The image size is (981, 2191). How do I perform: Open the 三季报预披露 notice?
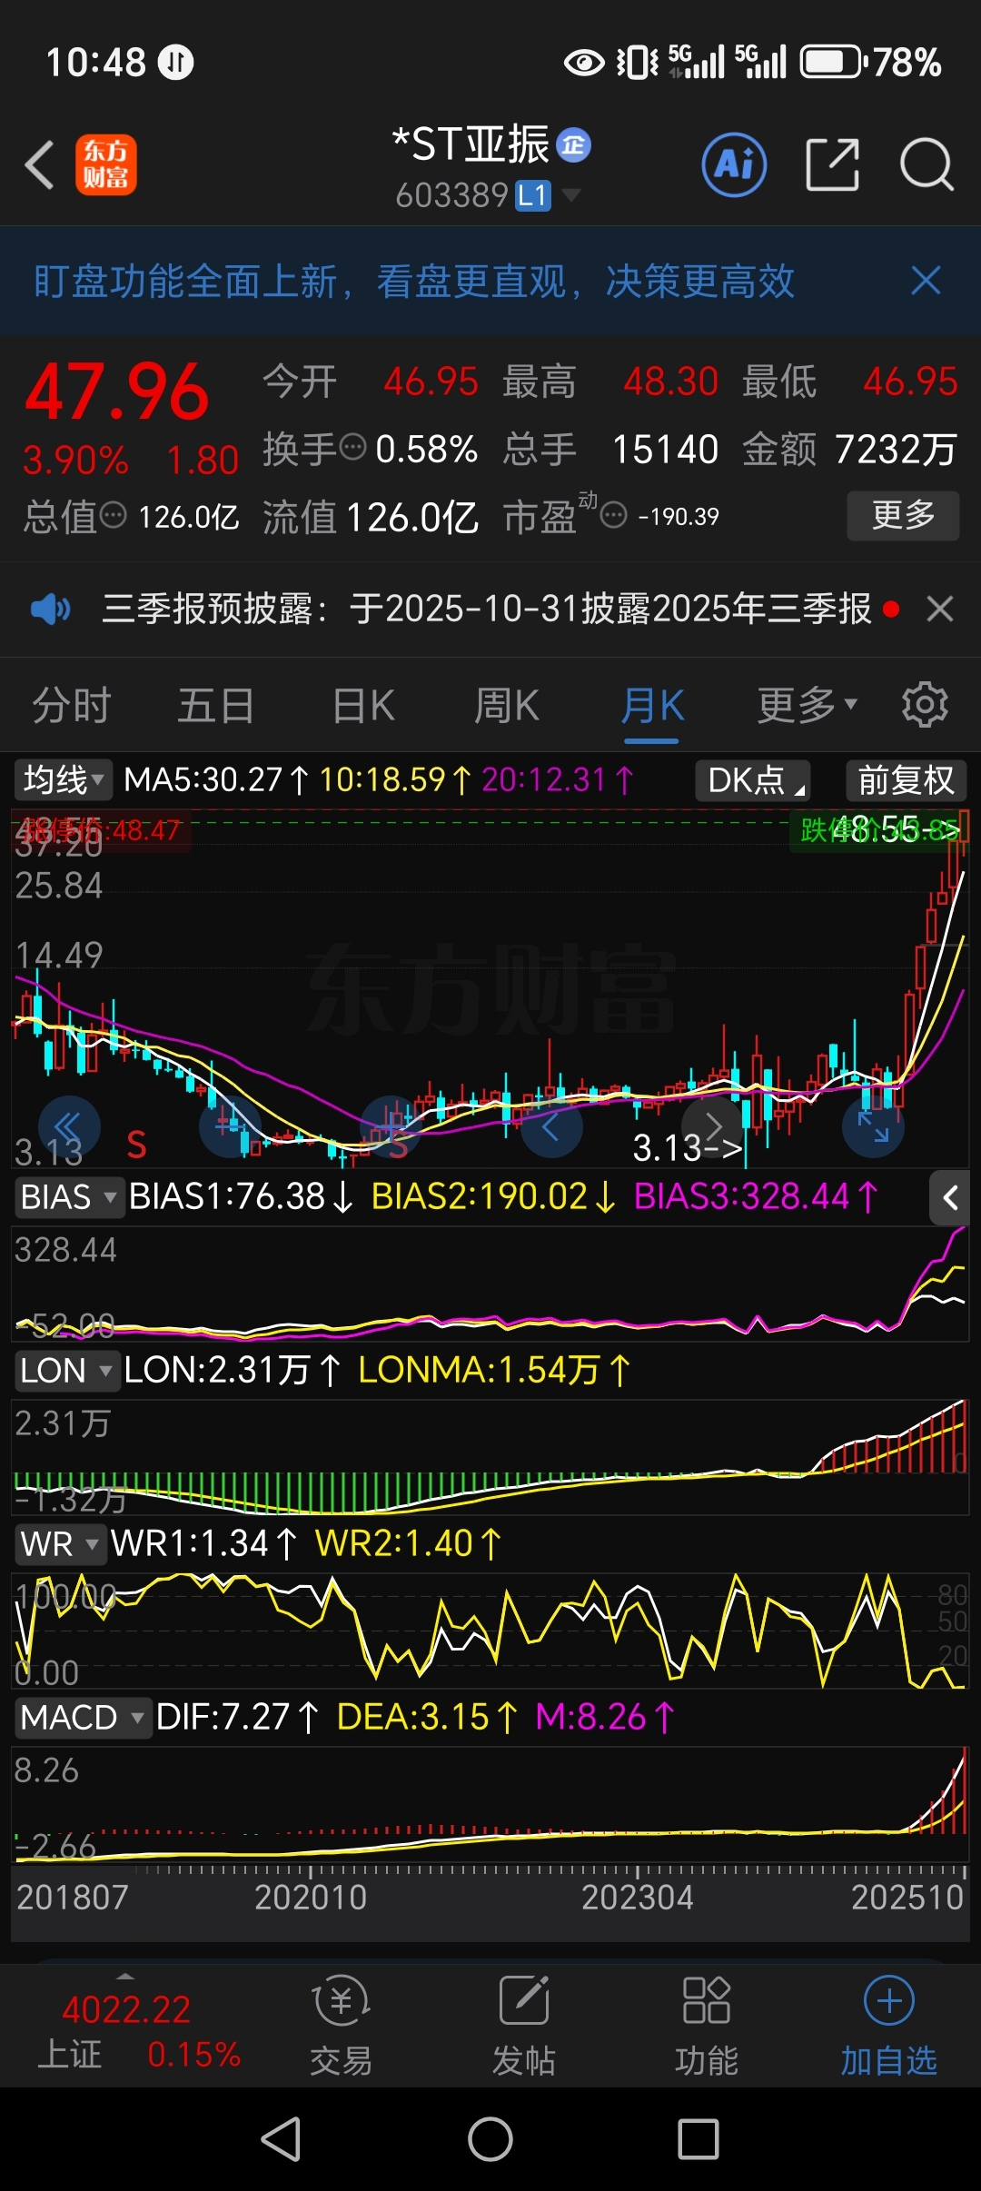click(x=487, y=608)
